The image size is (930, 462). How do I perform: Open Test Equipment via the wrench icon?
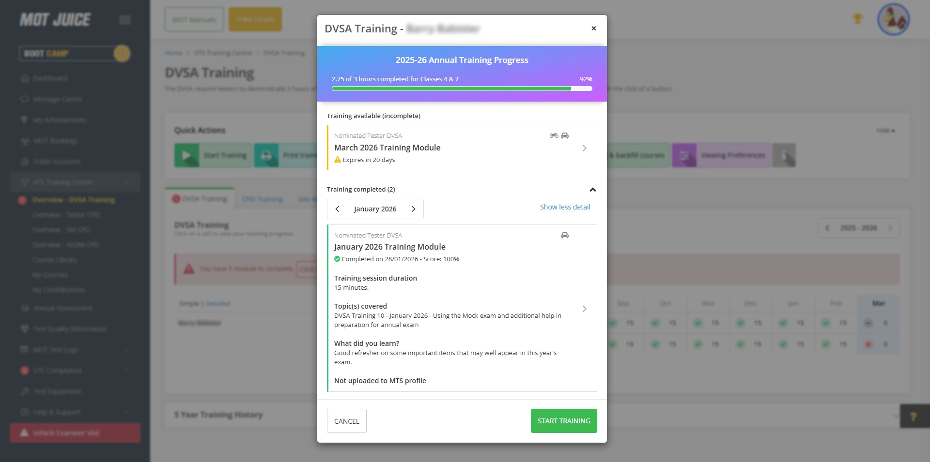pyautogui.click(x=25, y=391)
